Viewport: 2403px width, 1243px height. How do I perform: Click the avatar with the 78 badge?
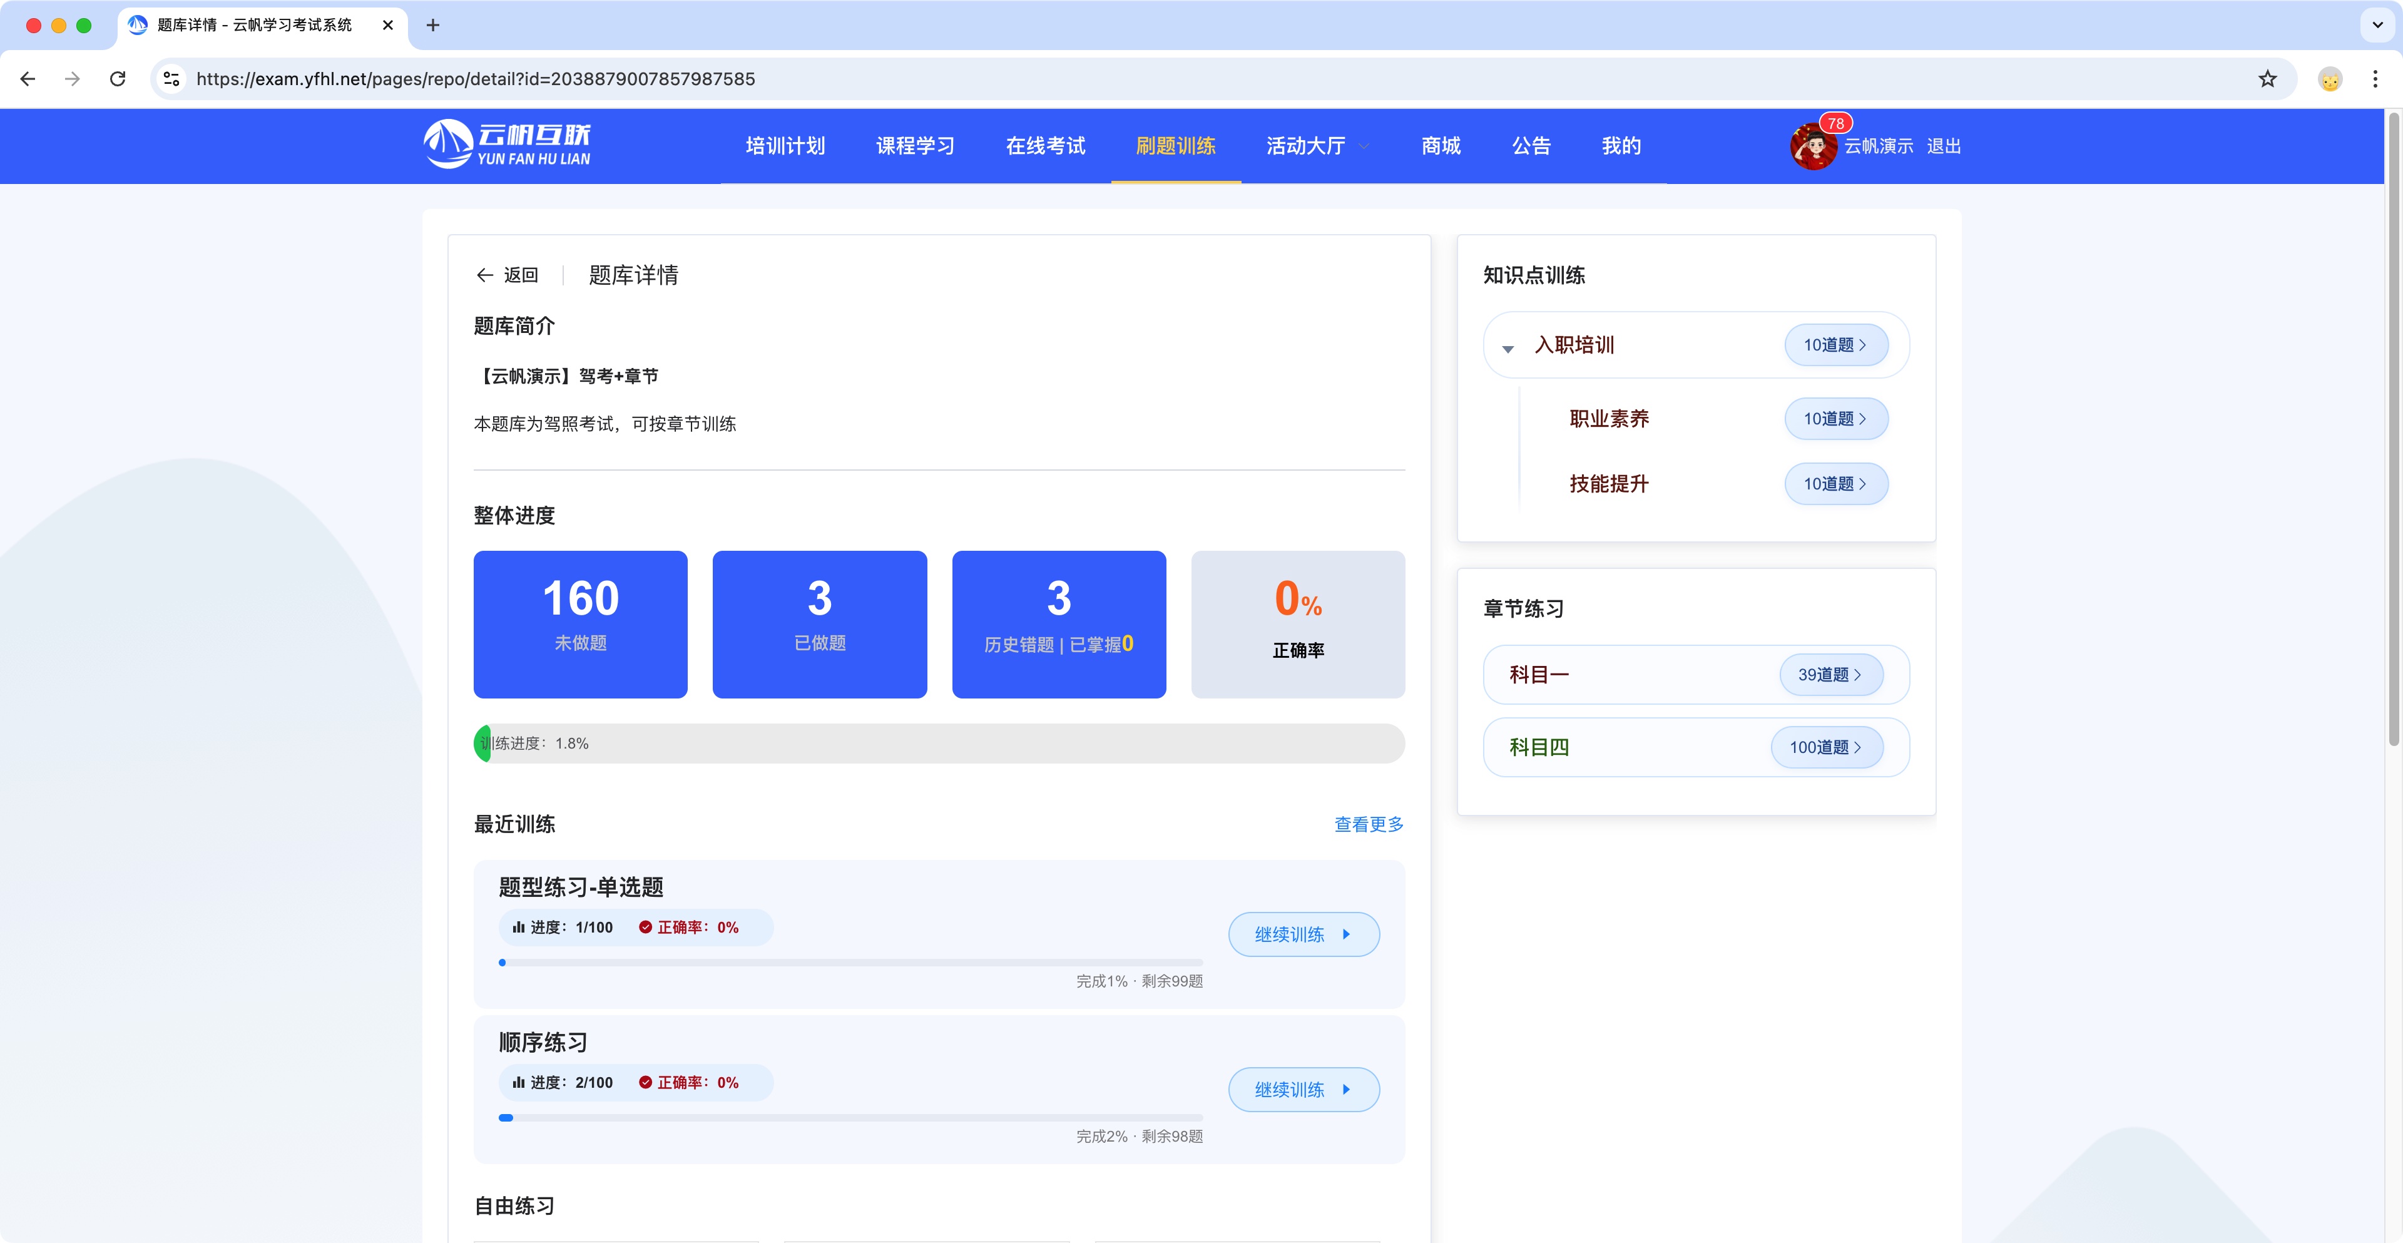(1814, 146)
